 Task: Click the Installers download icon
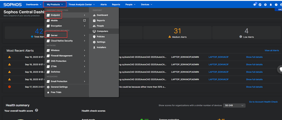(94, 47)
